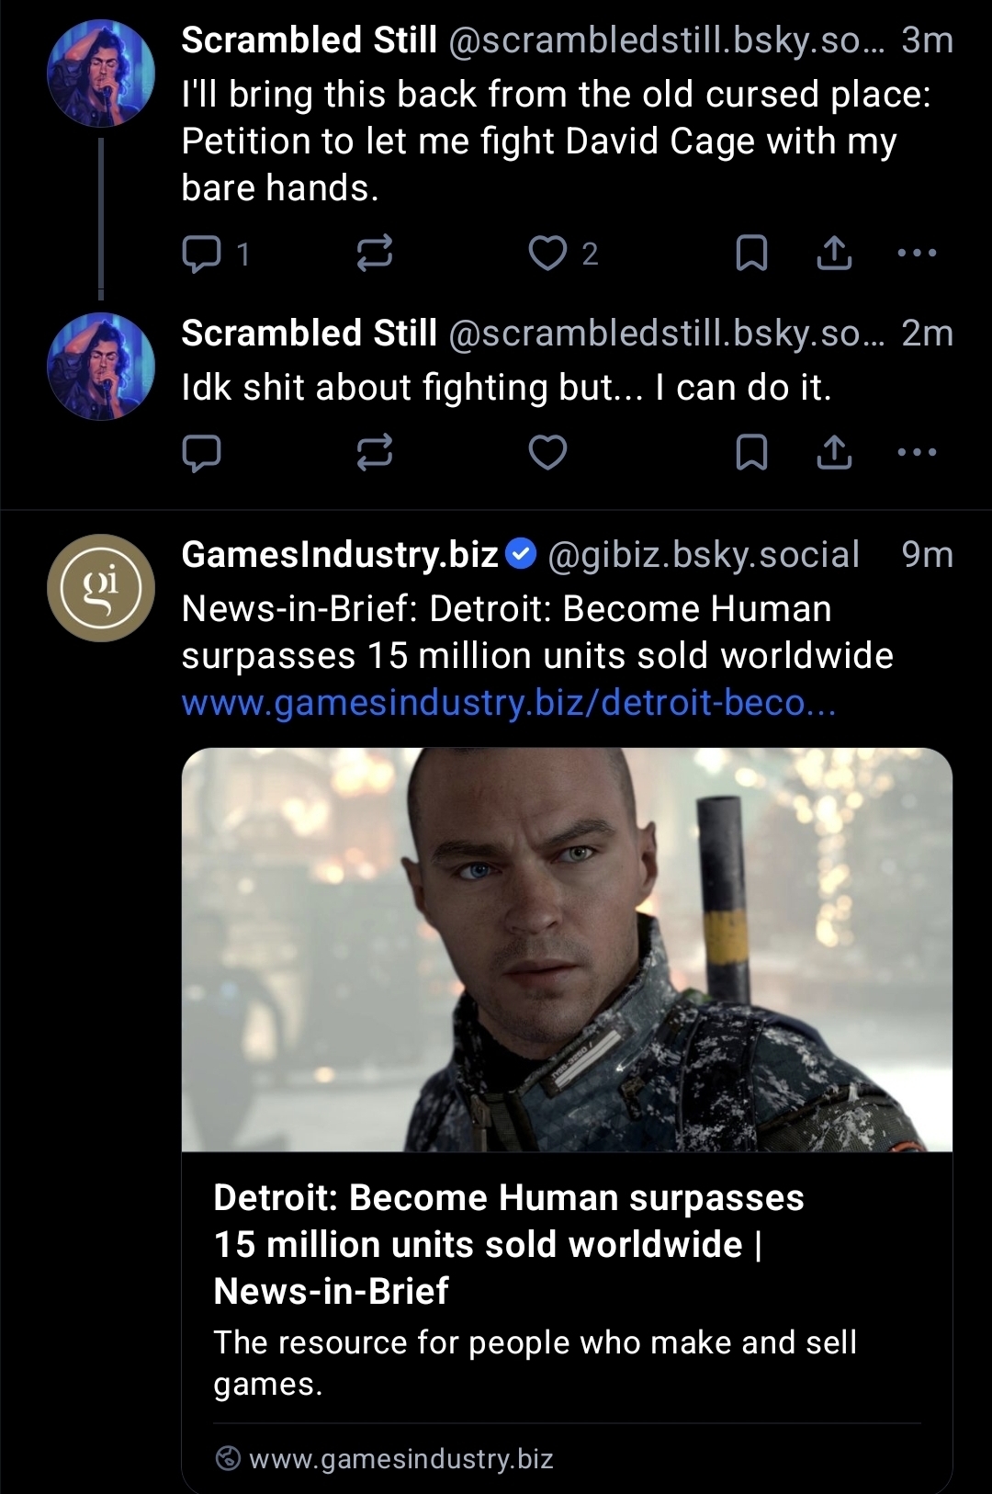Viewport: 992px width, 1494px height.
Task: Open more options on the fighting reply post
Action: tap(917, 452)
